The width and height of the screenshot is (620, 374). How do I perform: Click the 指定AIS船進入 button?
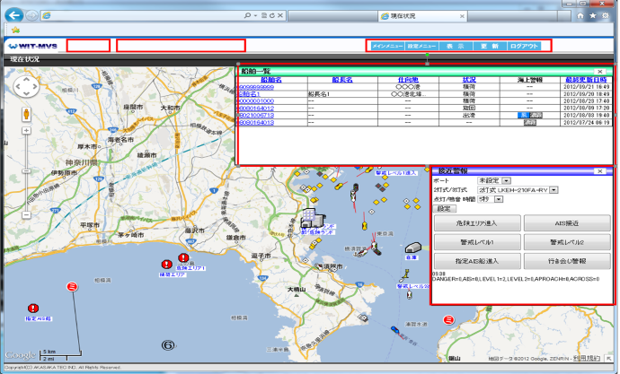coord(477,261)
